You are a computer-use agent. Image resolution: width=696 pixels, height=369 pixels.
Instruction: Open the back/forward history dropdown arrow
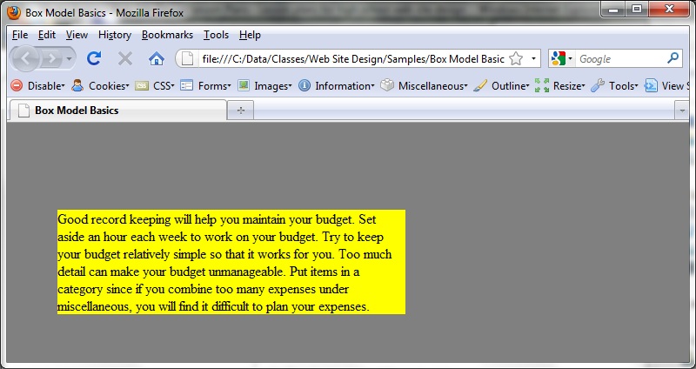pyautogui.click(x=69, y=58)
